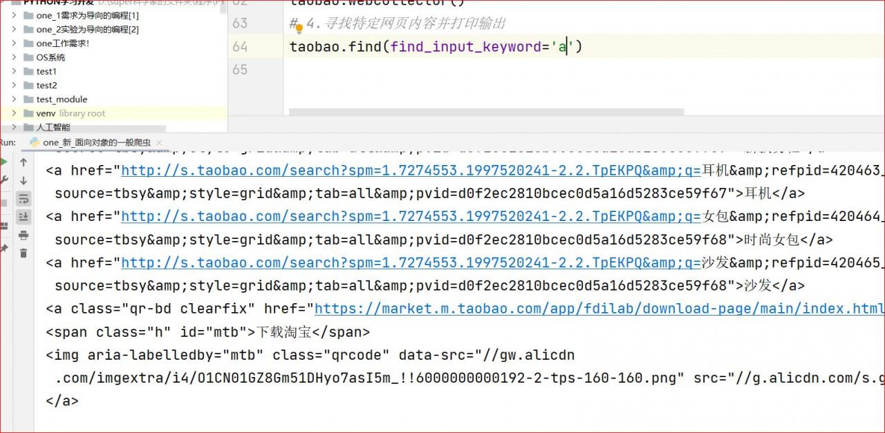Click line number 63 in the gutter

coord(240,23)
